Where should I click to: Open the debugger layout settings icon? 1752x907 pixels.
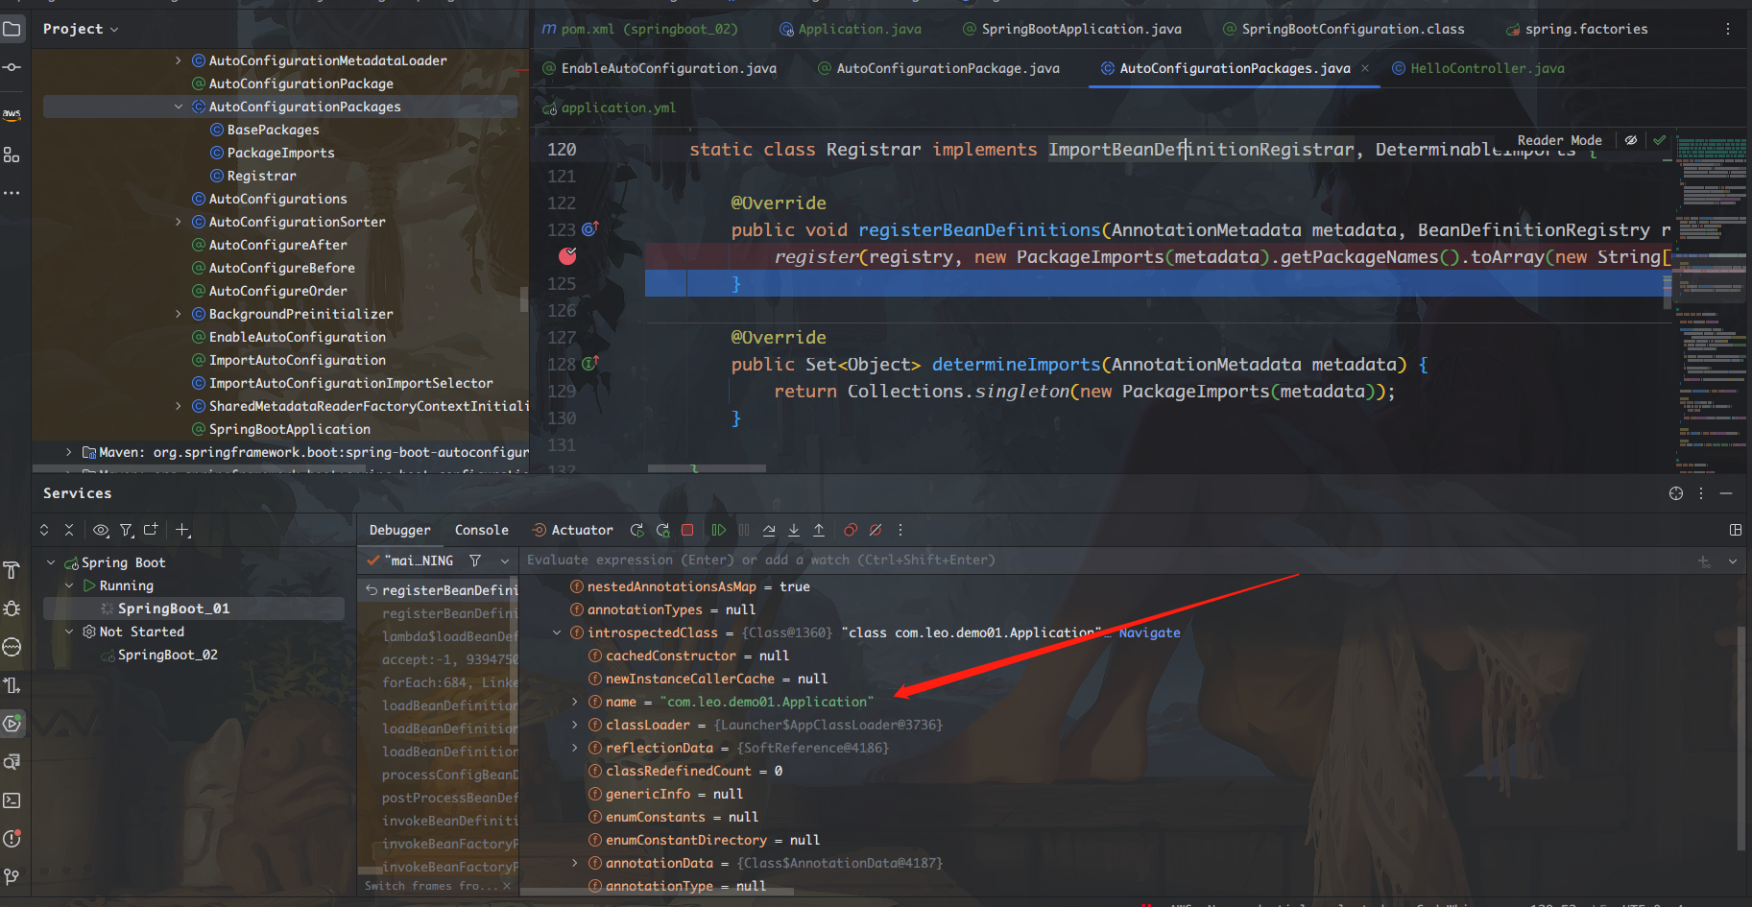pyautogui.click(x=1736, y=530)
